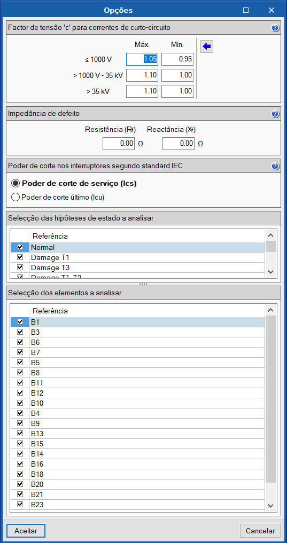This screenshot has height=543, width=287.
Task: Uncheck the Normal hypothesis checkbox
Action: 20,247
